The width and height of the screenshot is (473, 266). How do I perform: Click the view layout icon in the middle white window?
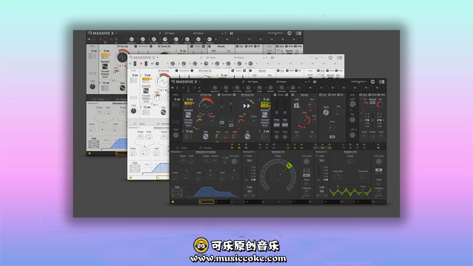tap(340, 58)
